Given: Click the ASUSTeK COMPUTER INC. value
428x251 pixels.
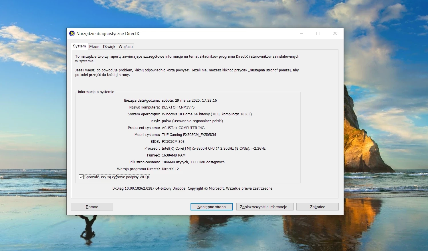Looking at the screenshot, I should click(x=183, y=128).
